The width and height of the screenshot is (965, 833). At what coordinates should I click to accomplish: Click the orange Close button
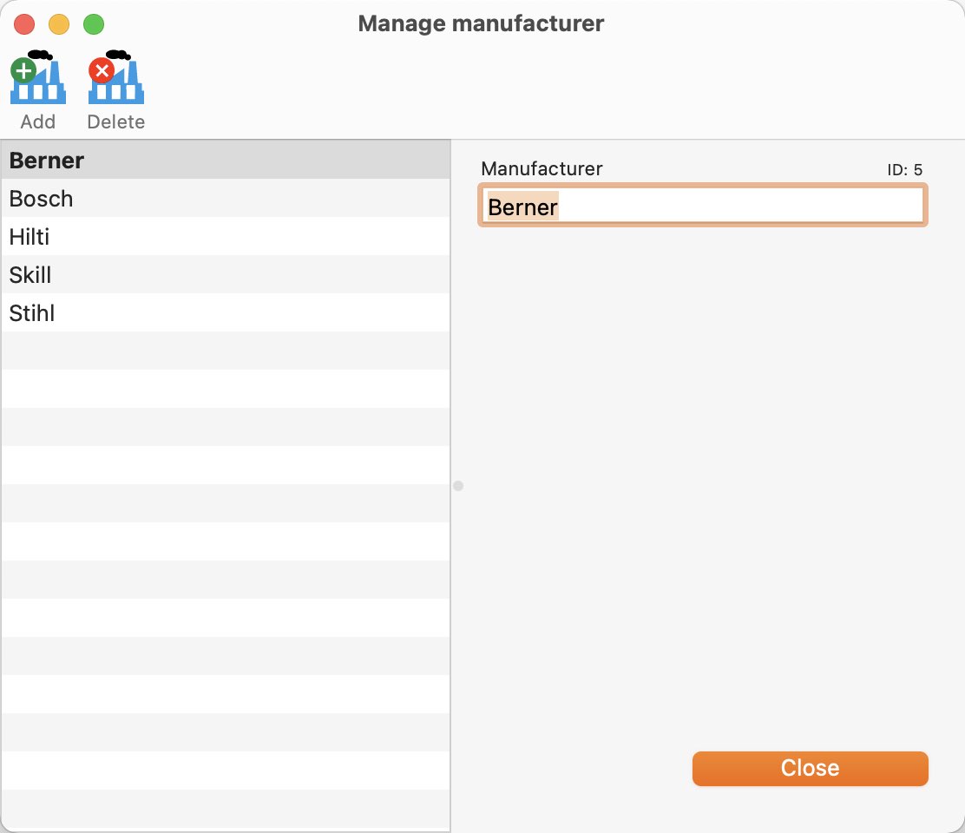(810, 769)
